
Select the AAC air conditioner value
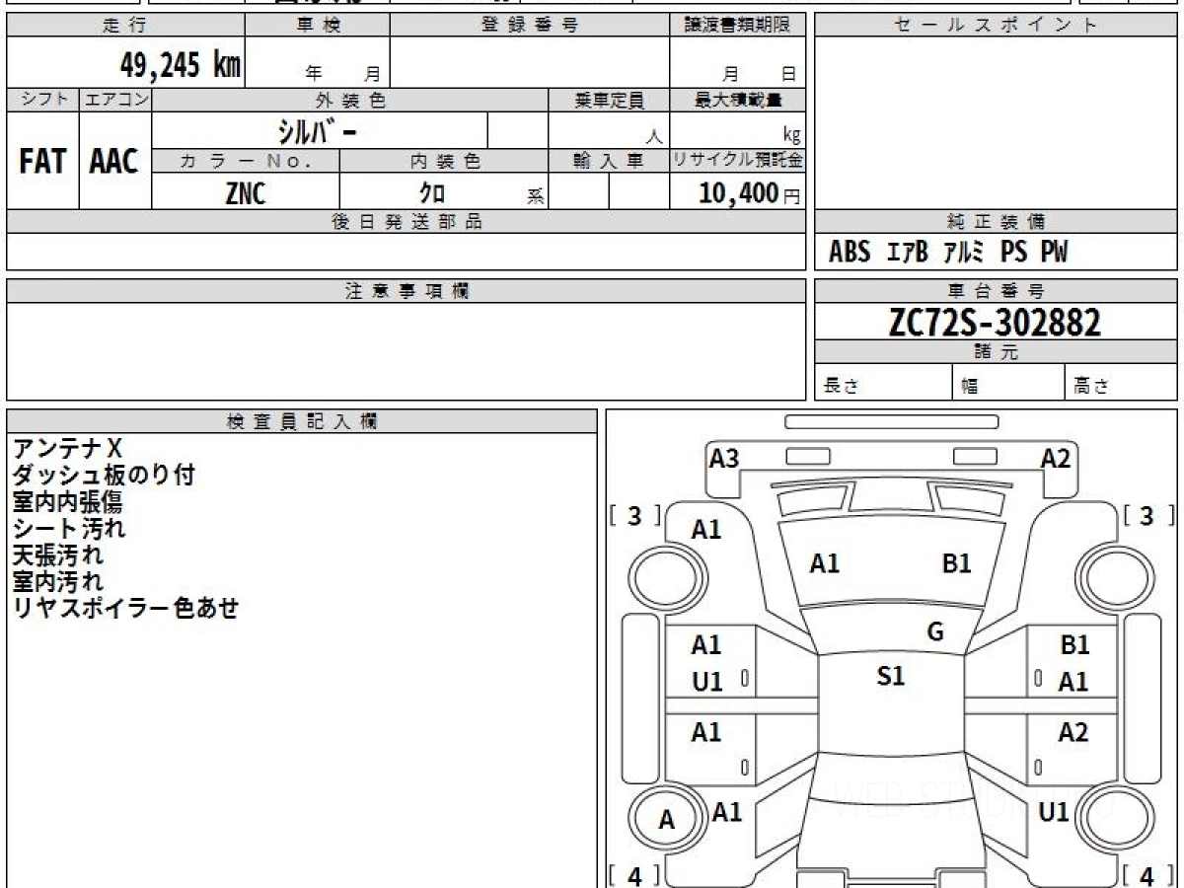click(x=114, y=162)
